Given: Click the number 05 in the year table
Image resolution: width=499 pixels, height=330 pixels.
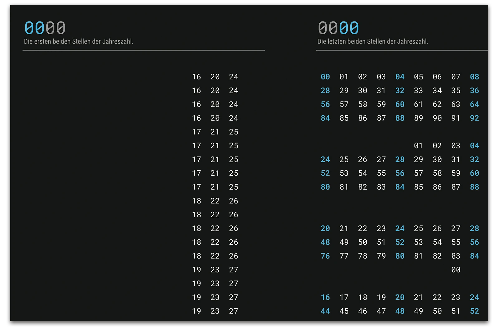Looking at the screenshot, I should [x=418, y=77].
